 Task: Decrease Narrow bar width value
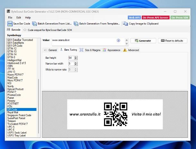tap(76, 65)
